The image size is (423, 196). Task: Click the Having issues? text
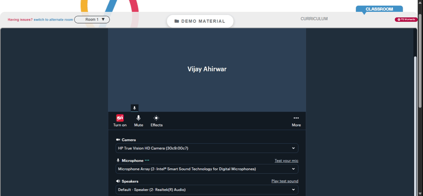coord(20,20)
